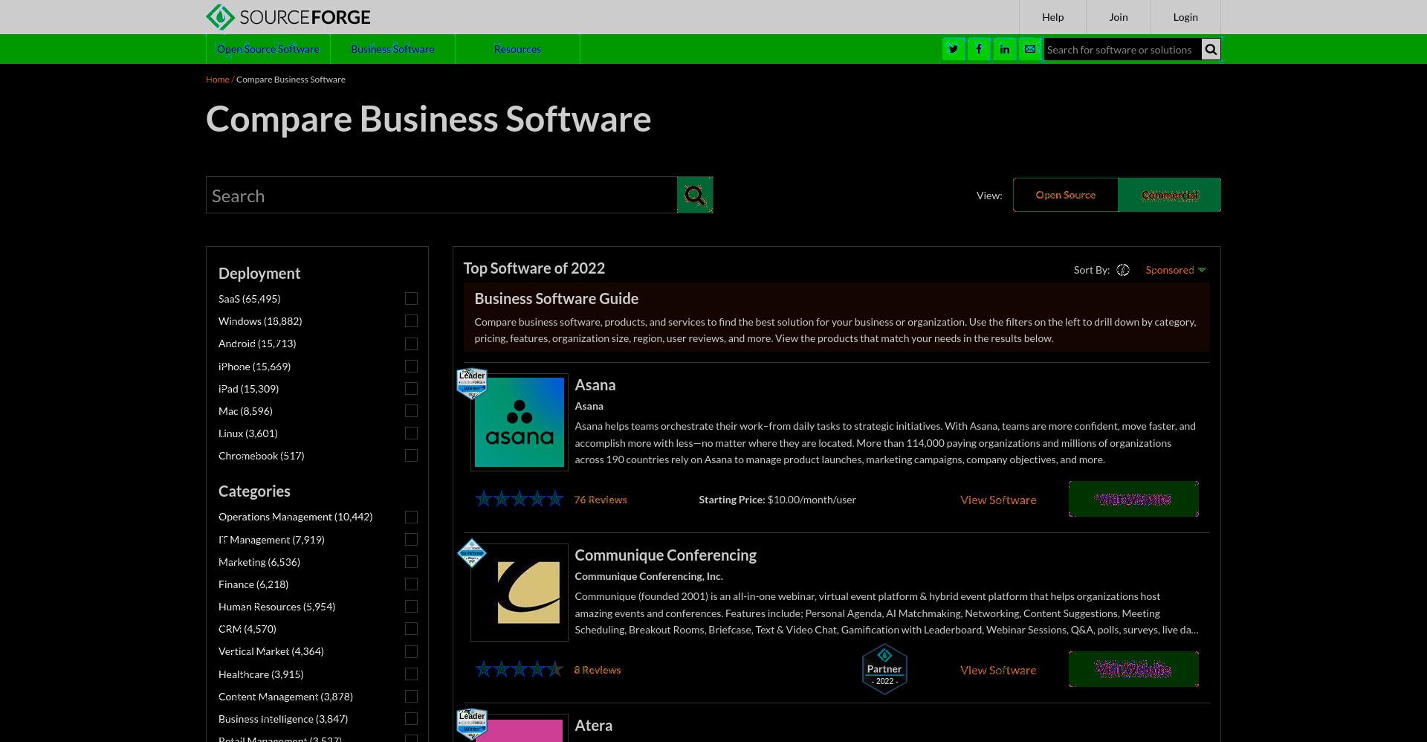
Task: Check the Operations Management category checkbox
Action: click(x=411, y=517)
